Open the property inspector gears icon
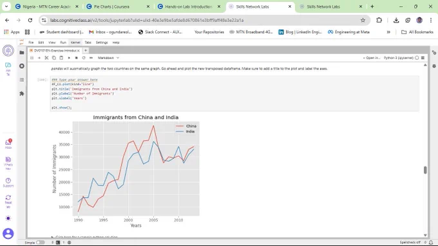 click(433, 53)
